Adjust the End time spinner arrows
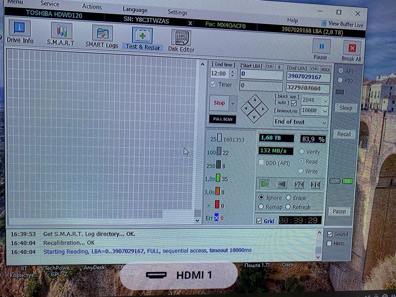Viewport: 396px width, 297px height. tap(232, 74)
